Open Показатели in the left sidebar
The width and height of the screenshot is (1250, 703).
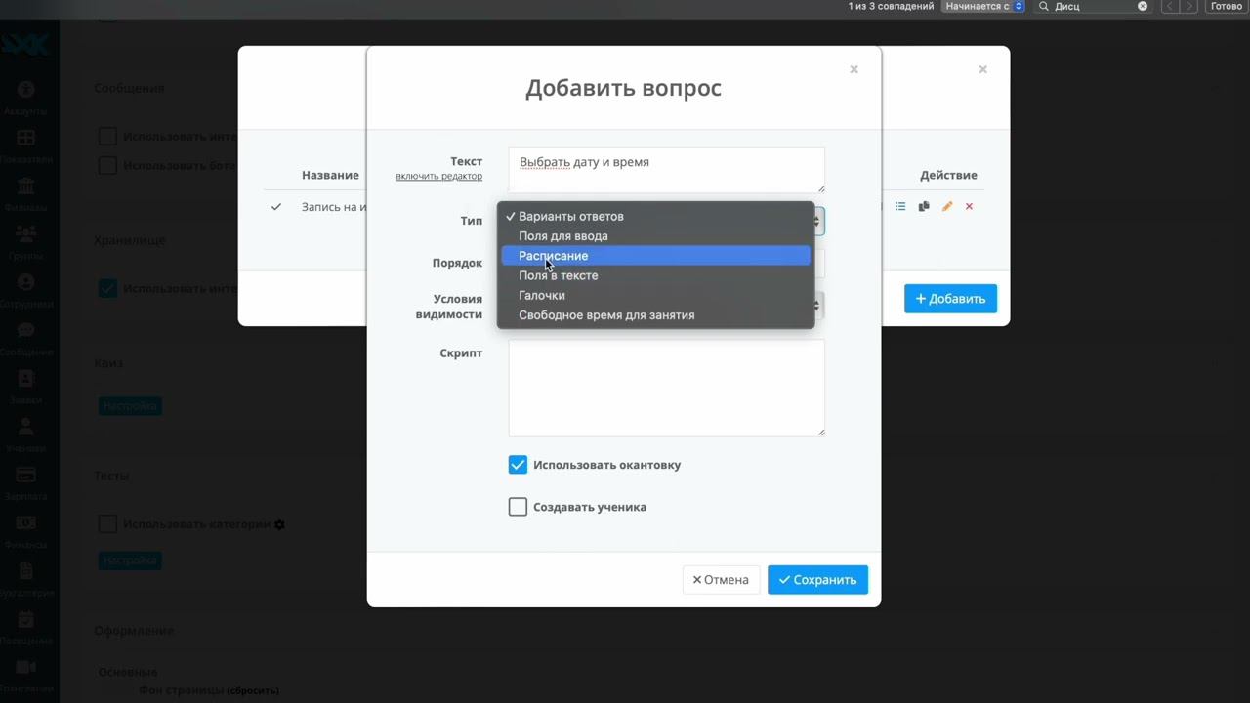tap(25, 146)
